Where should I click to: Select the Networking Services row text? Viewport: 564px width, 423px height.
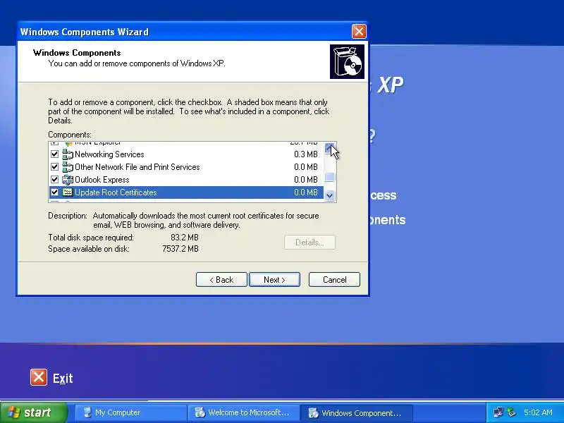pos(109,154)
